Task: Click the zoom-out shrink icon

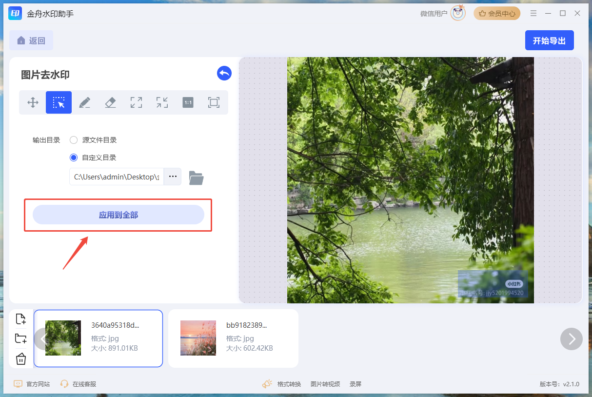Action: point(162,102)
